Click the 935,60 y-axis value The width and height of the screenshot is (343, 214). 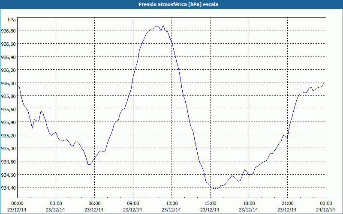coord(8,109)
